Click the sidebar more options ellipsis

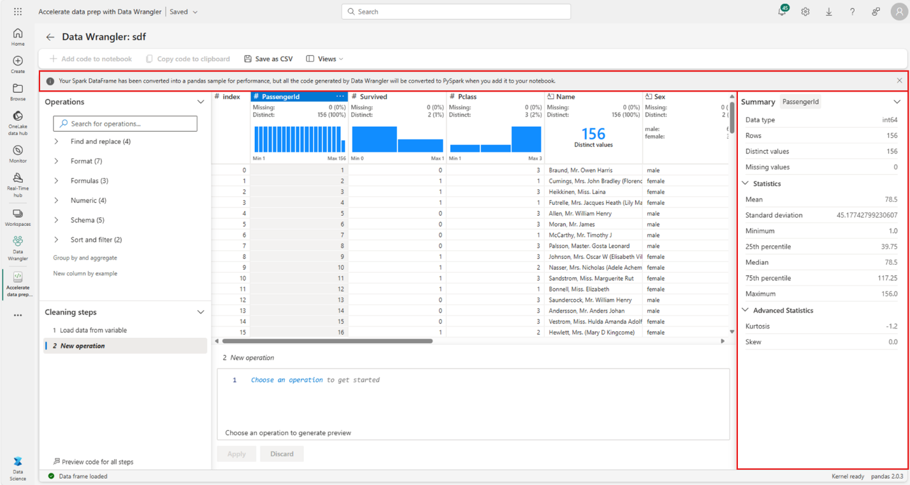click(x=18, y=315)
